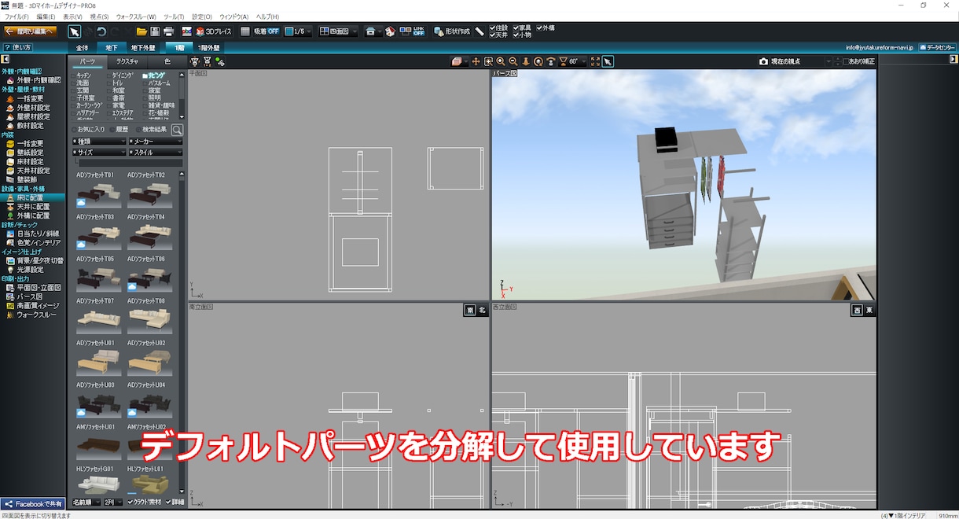The image size is (959, 519).
Task: Select the ADソファセットT01 thumbnail
Action: click(x=97, y=193)
